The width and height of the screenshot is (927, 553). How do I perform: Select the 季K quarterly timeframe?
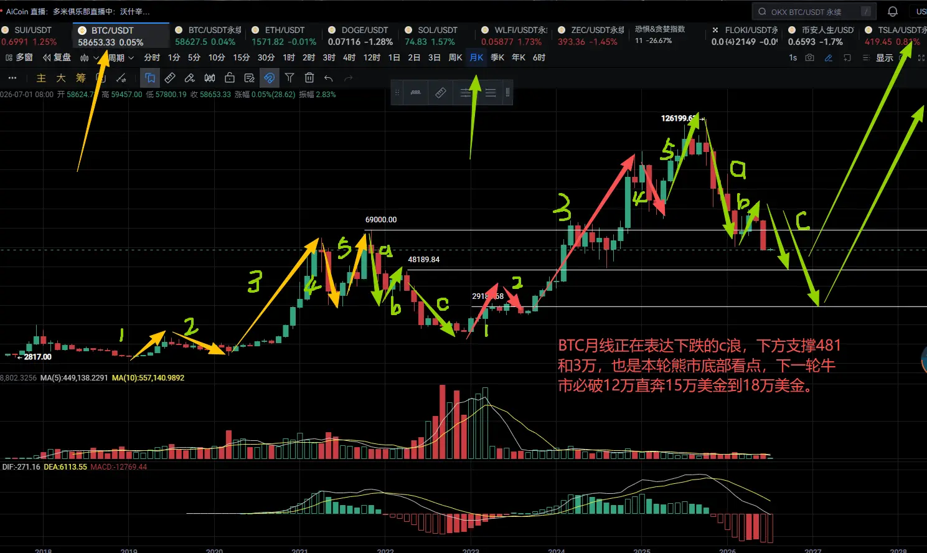[497, 57]
